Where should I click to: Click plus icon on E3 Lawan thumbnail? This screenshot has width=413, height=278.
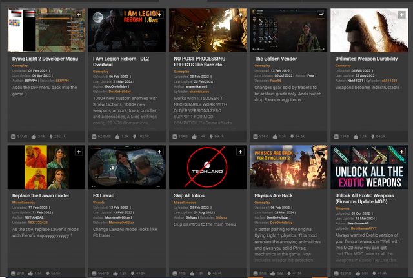pos(159,151)
